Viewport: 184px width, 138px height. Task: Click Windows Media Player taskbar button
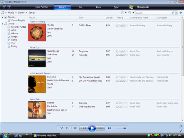point(46,135)
